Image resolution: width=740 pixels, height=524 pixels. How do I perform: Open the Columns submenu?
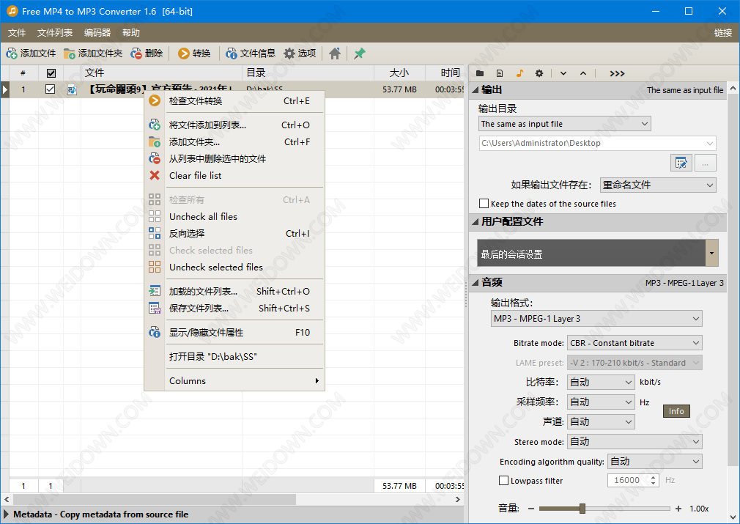click(234, 381)
